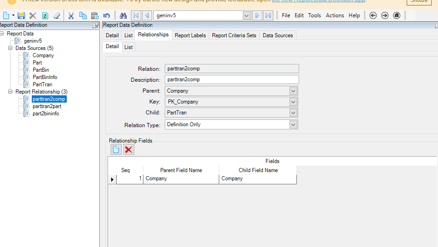
Task: Select the PartBinInfo data source node
Action: (x=45, y=77)
